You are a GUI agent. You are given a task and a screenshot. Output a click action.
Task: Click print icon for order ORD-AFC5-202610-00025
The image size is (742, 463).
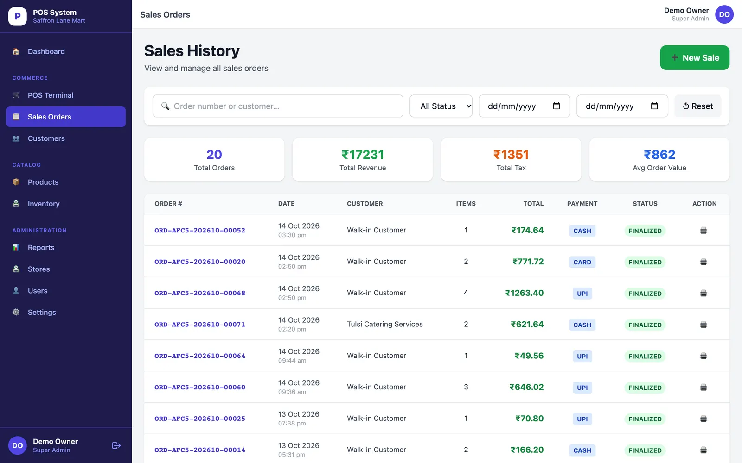(704, 419)
